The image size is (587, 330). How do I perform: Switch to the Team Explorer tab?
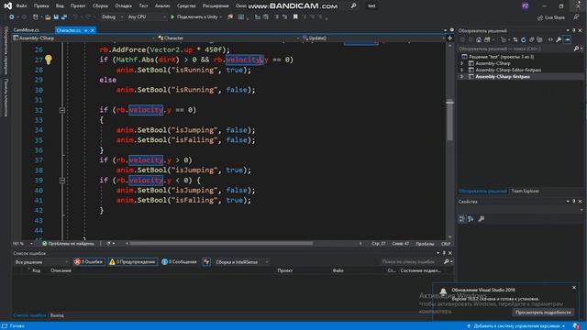point(525,192)
